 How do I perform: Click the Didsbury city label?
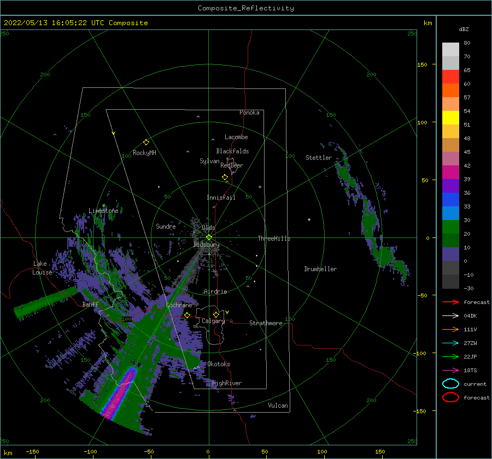tap(207, 245)
